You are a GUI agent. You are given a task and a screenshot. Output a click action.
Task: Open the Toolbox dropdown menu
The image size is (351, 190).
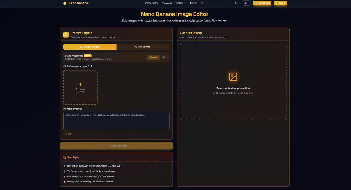181,3
